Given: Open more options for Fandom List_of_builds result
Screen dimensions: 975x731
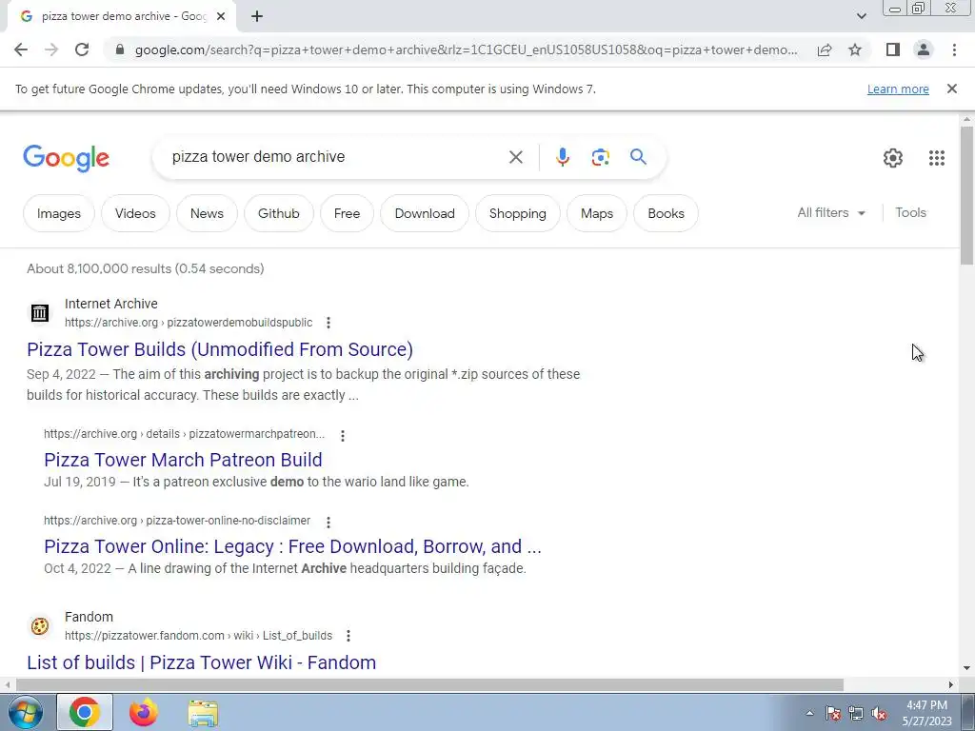Looking at the screenshot, I should point(348,636).
